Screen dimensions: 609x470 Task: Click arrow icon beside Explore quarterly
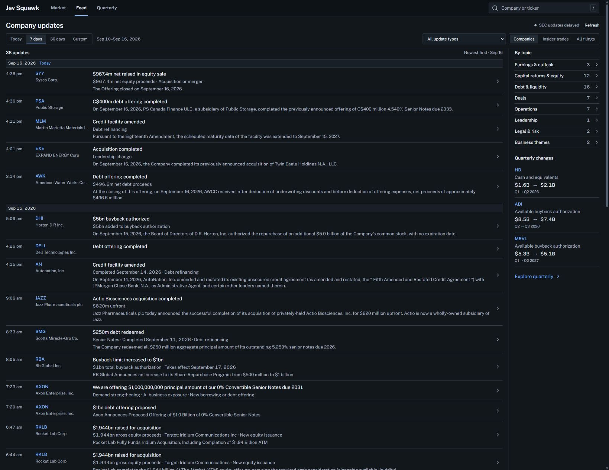click(x=558, y=277)
